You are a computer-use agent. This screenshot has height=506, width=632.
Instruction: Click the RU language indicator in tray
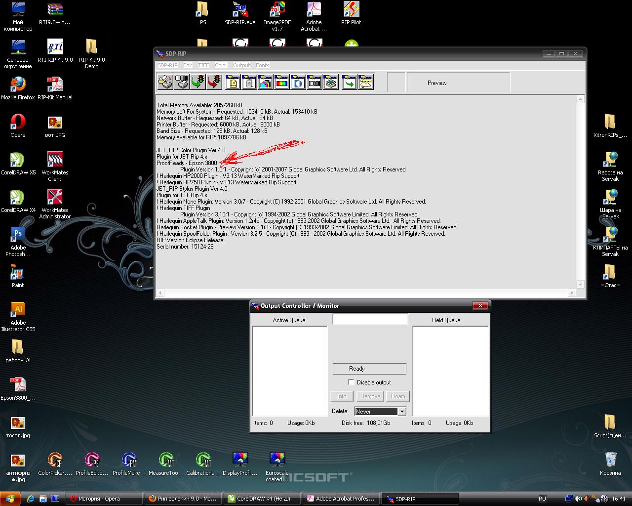pos(542,499)
